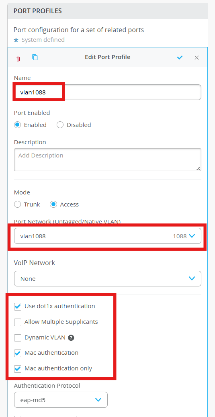215x417 pixels.
Task: Click the Name field containing vlan1088
Action: (x=108, y=92)
